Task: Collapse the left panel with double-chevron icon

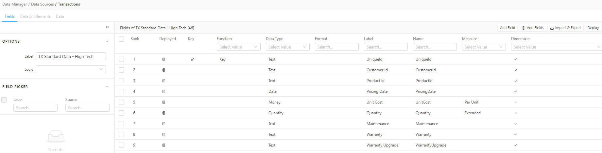Action: point(107,27)
